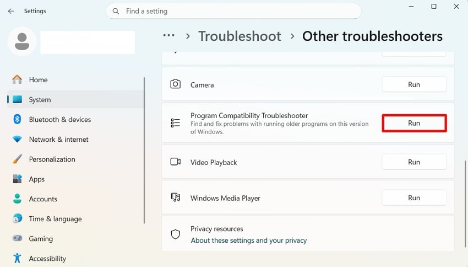Click the Time & language globe icon

tap(17, 219)
